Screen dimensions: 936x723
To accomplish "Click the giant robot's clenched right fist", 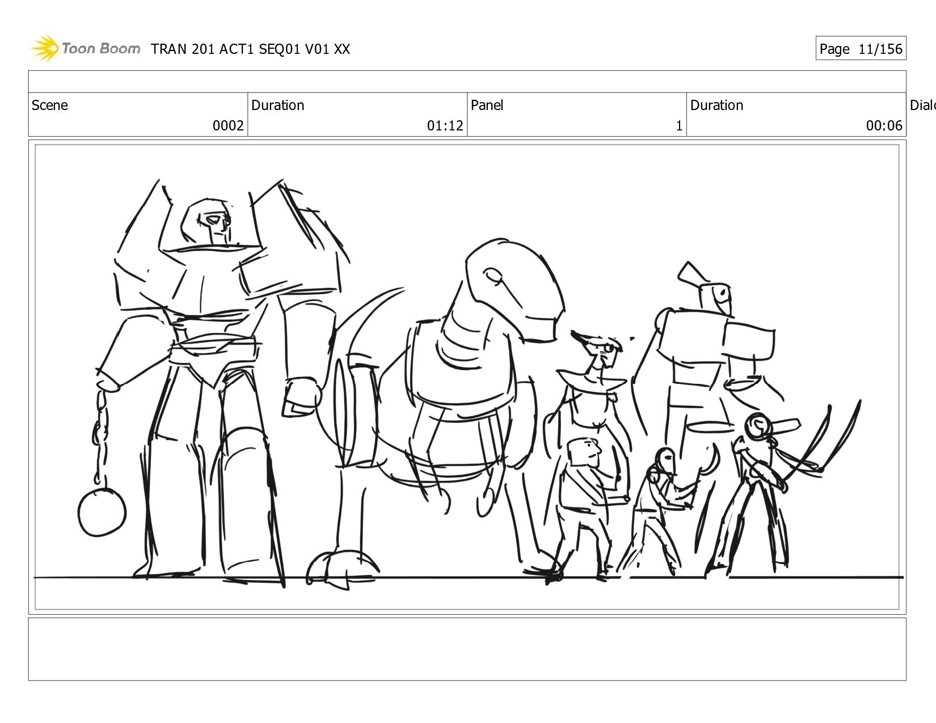I will tap(302, 397).
